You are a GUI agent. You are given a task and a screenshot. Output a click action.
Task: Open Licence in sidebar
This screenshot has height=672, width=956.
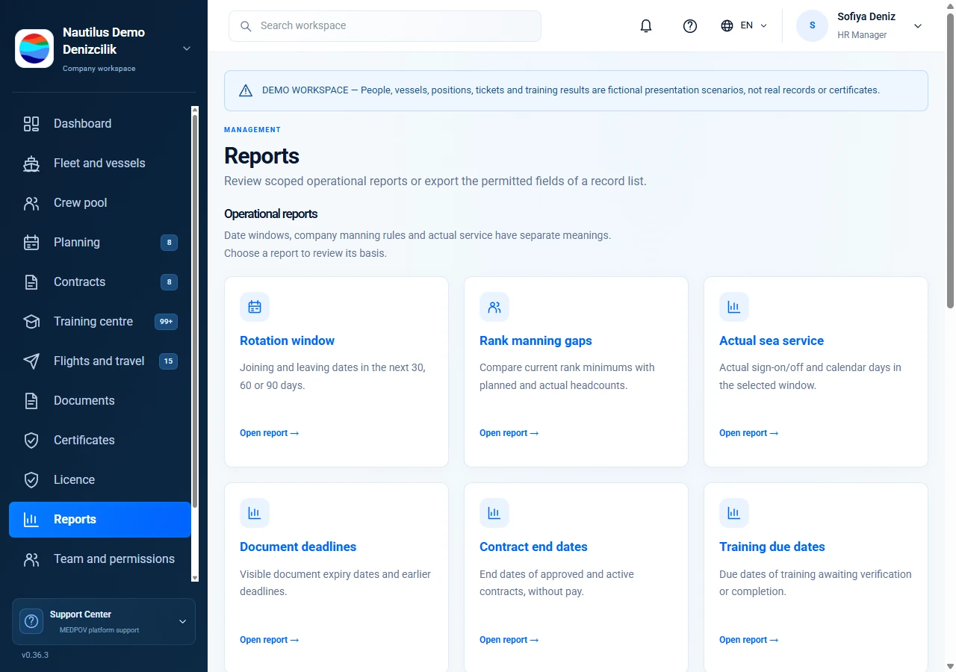point(100,480)
